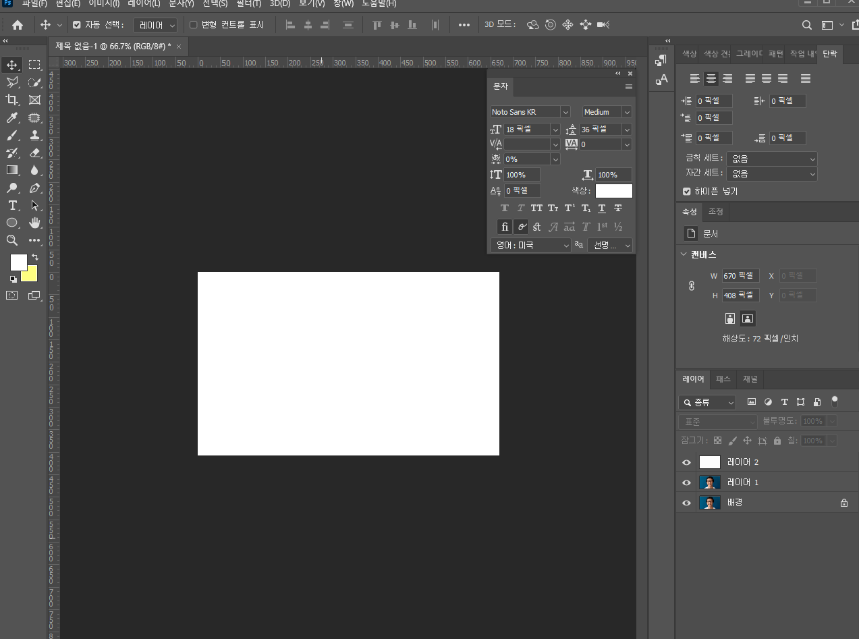Image resolution: width=859 pixels, height=639 pixels.
Task: Select the Eyedropper tool
Action: tap(12, 117)
